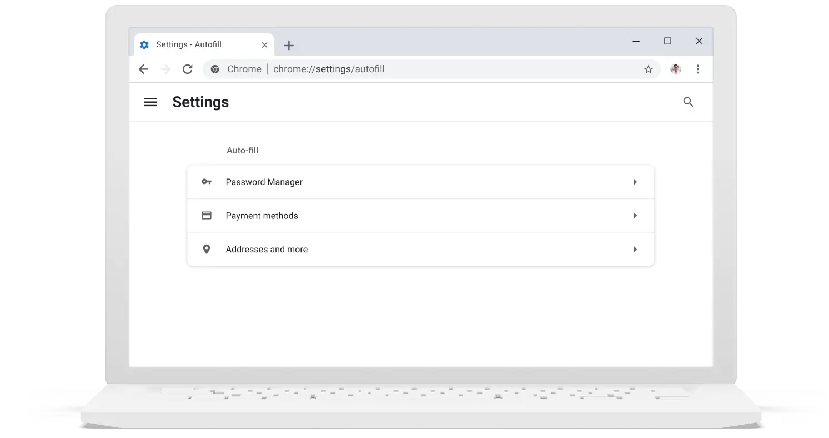Open Chrome's three-dot menu

pos(698,69)
